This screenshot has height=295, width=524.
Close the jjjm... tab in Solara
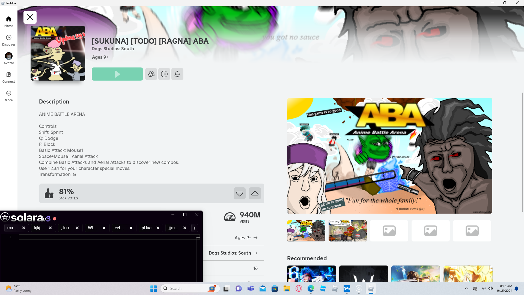click(x=185, y=228)
